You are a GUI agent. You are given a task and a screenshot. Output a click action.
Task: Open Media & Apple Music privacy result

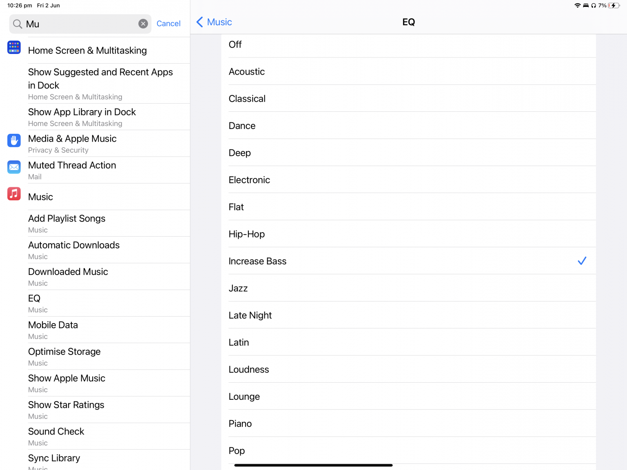(x=95, y=144)
